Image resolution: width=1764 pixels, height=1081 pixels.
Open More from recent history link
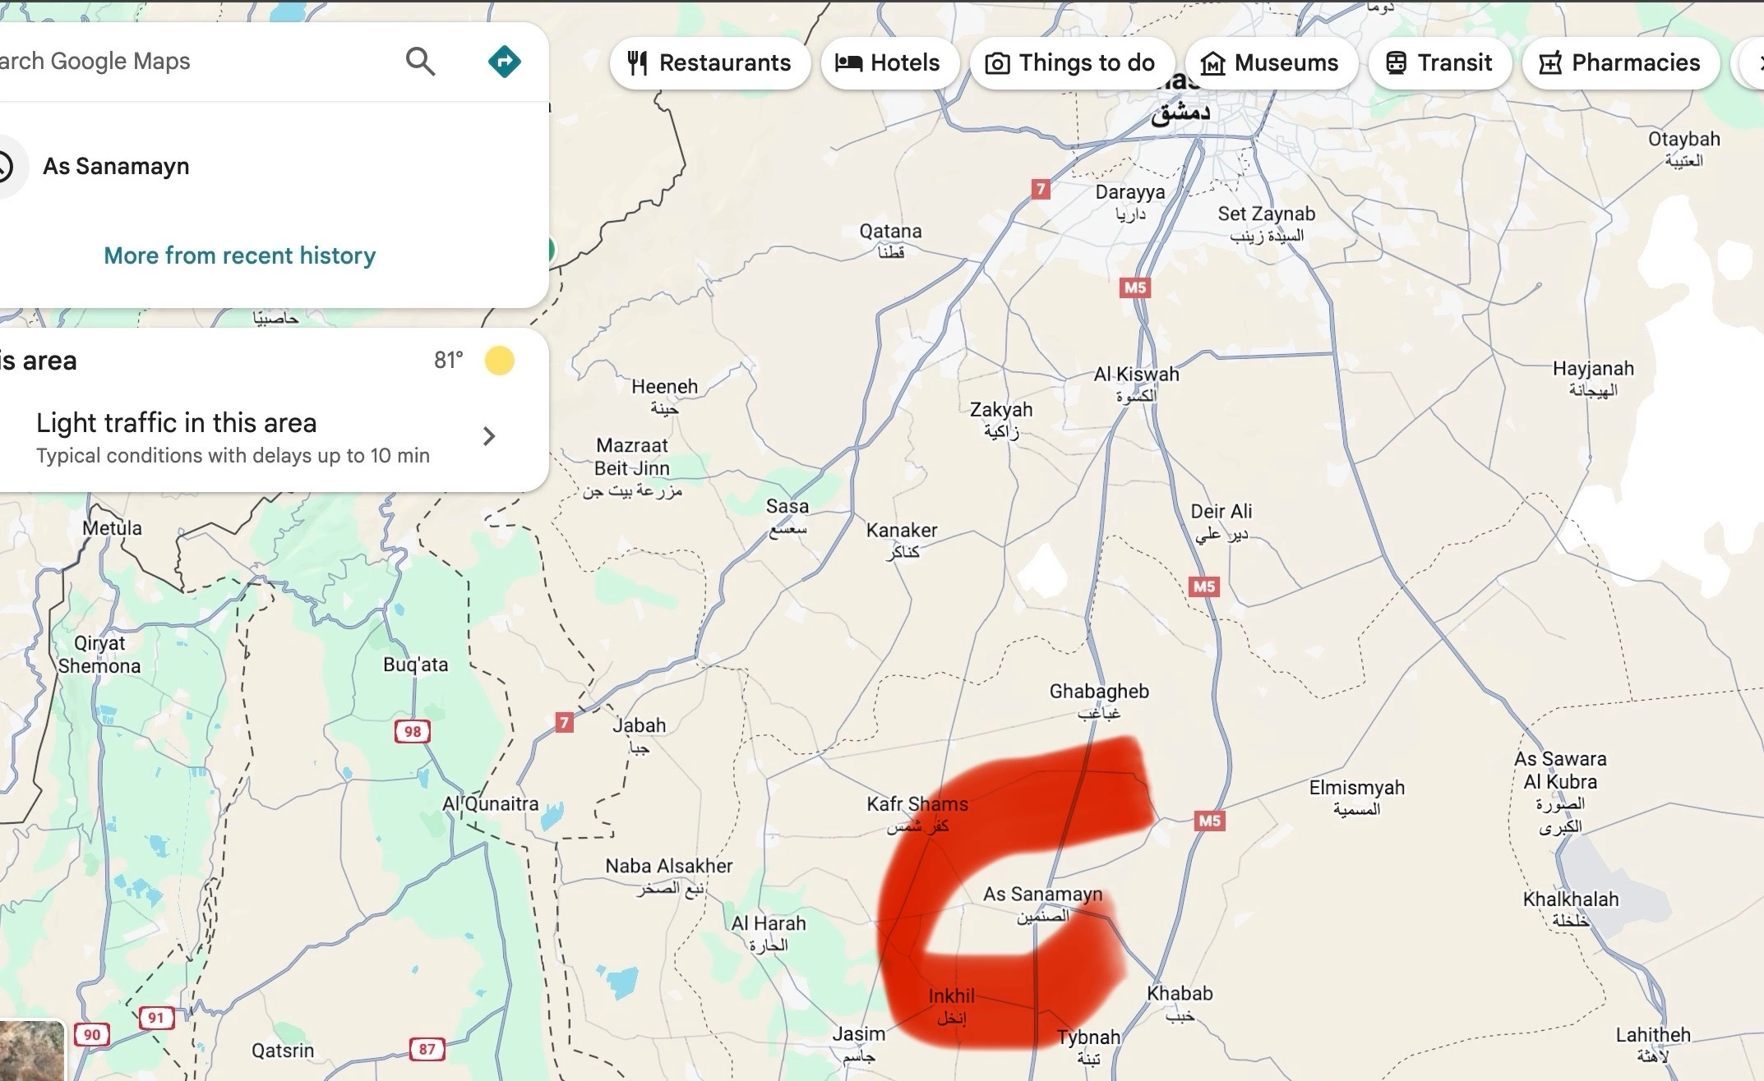pyautogui.click(x=239, y=255)
